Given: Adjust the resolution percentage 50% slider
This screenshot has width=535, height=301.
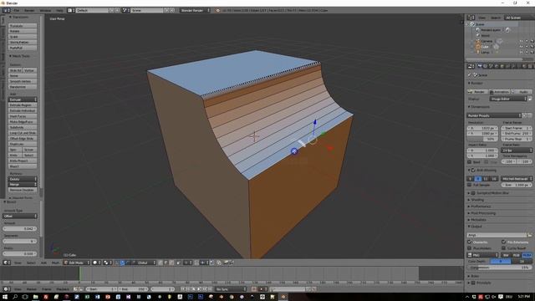Looking at the screenshot, I should (x=482, y=139).
